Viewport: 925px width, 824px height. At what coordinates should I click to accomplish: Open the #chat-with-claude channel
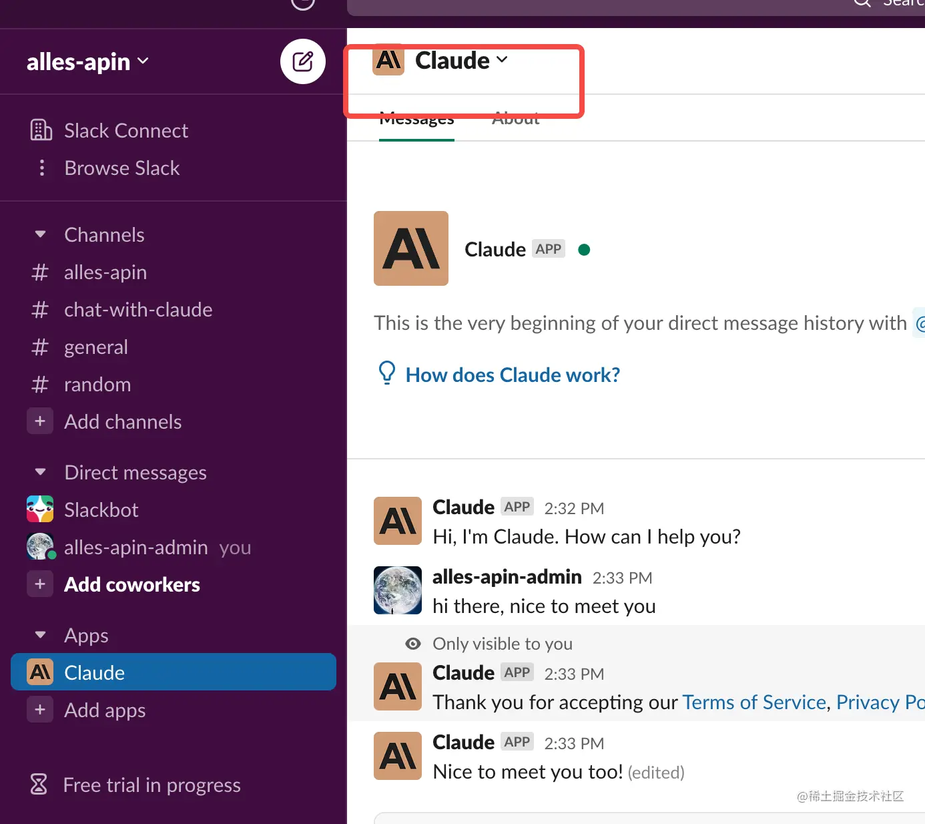click(x=121, y=309)
